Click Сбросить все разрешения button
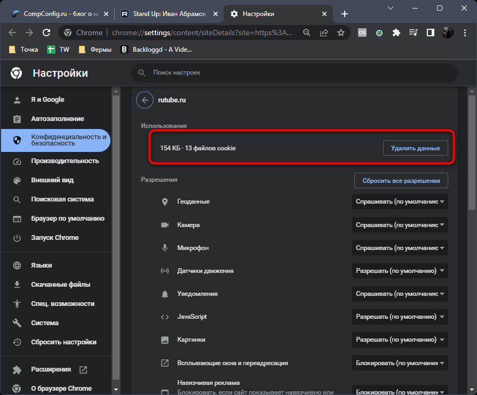The image size is (477, 395). point(401,181)
